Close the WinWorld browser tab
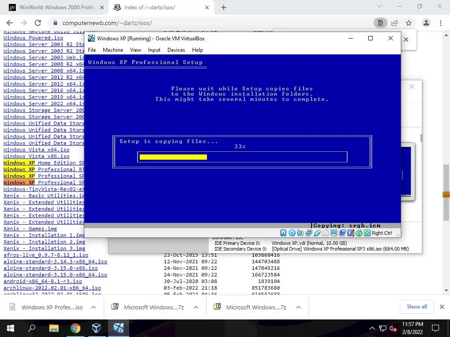This screenshot has width=450, height=337. pos(102,8)
